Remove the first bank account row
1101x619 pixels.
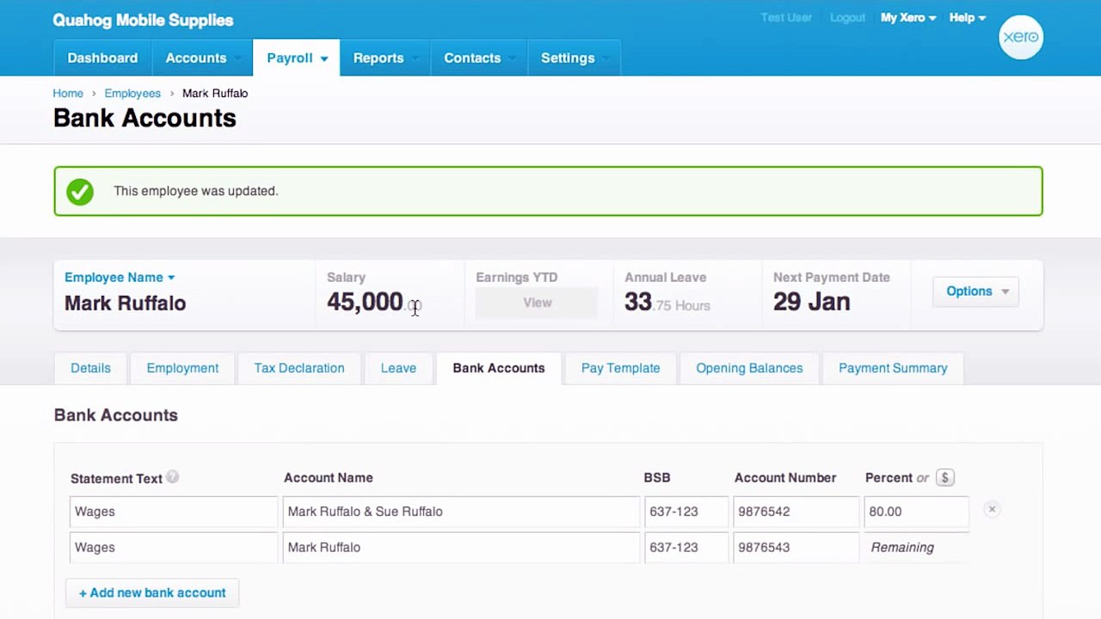click(992, 510)
